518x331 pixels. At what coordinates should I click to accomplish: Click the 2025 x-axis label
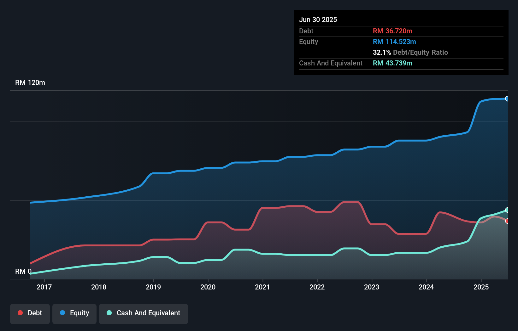click(481, 287)
